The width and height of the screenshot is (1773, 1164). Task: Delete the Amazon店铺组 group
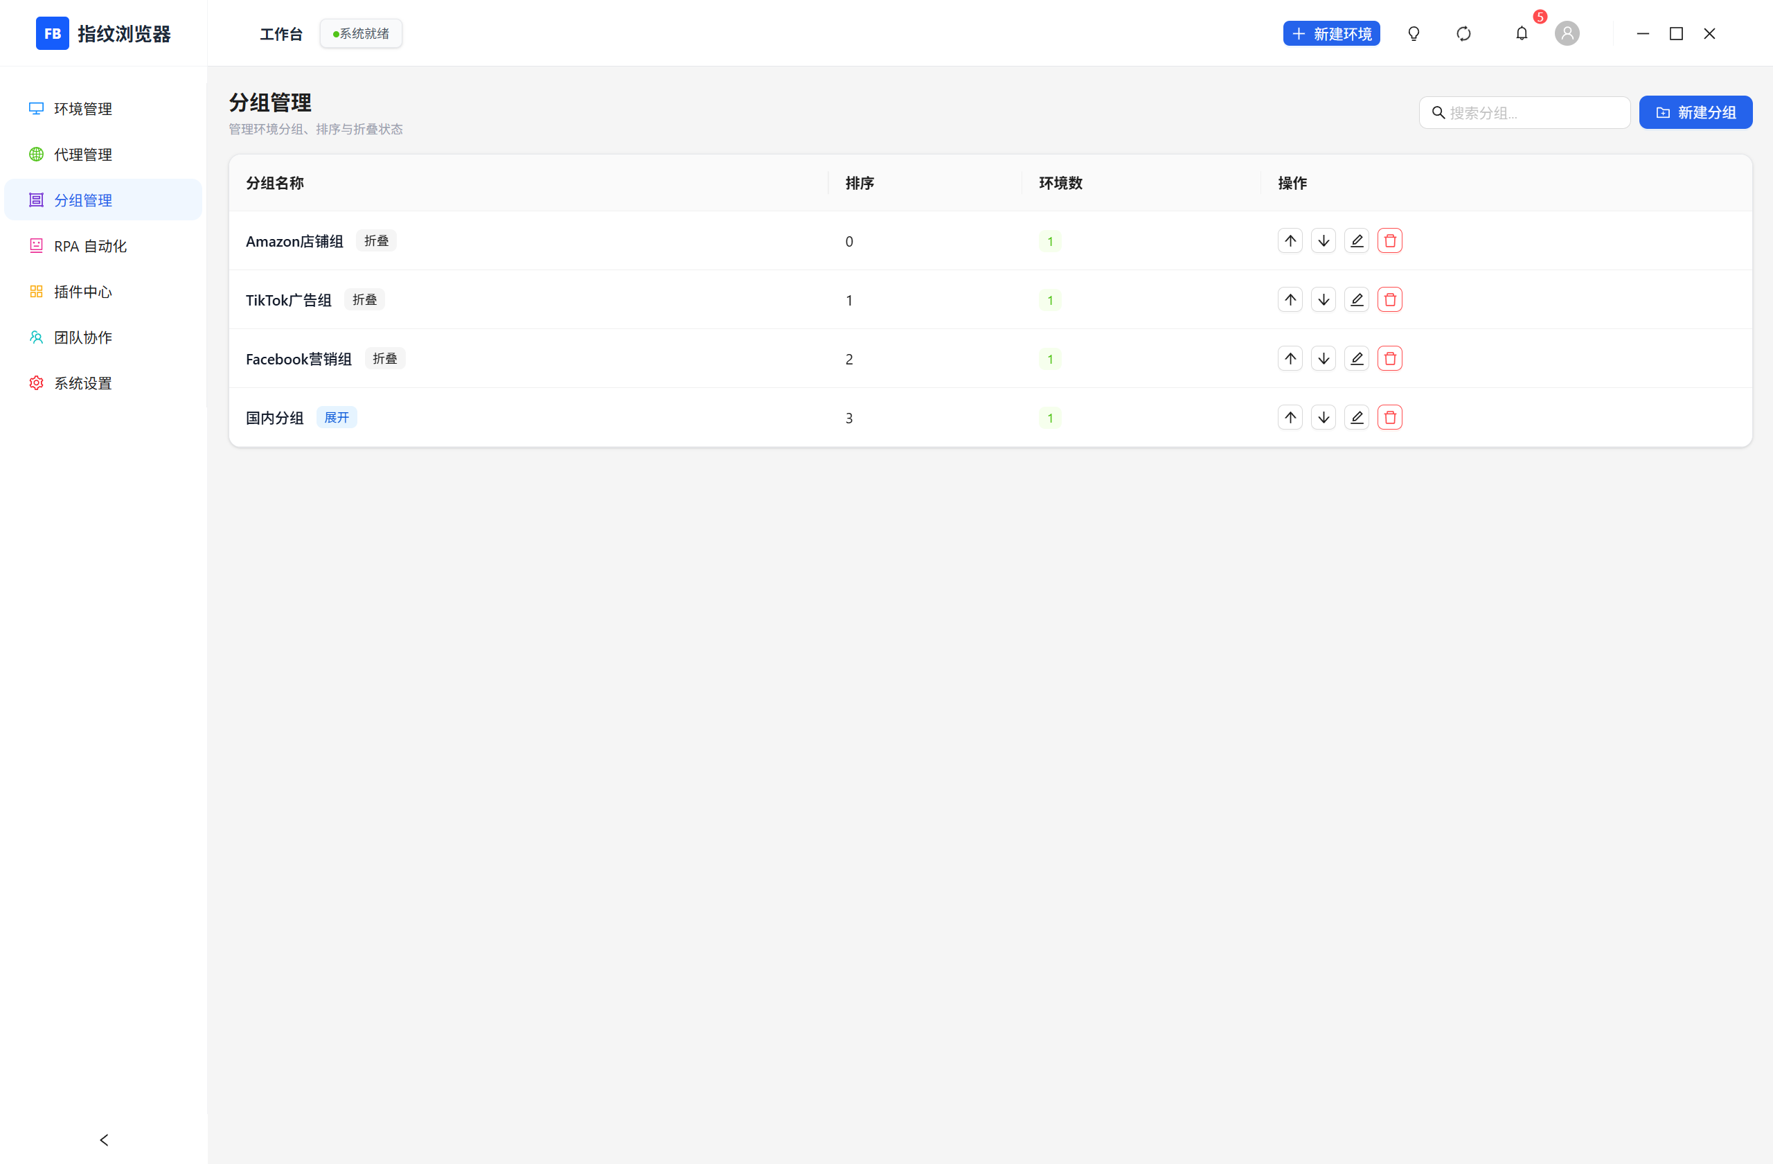(x=1390, y=240)
